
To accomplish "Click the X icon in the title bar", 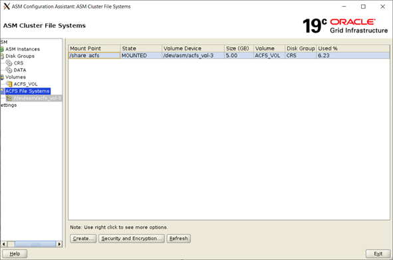I will point(7,6).
